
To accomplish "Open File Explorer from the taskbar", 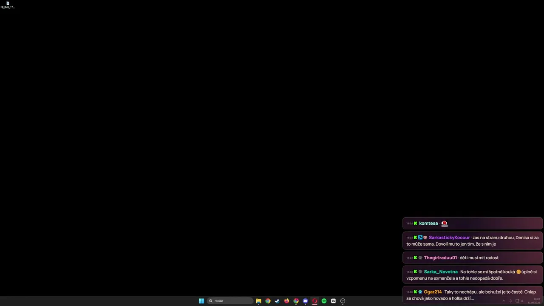I will [258, 301].
